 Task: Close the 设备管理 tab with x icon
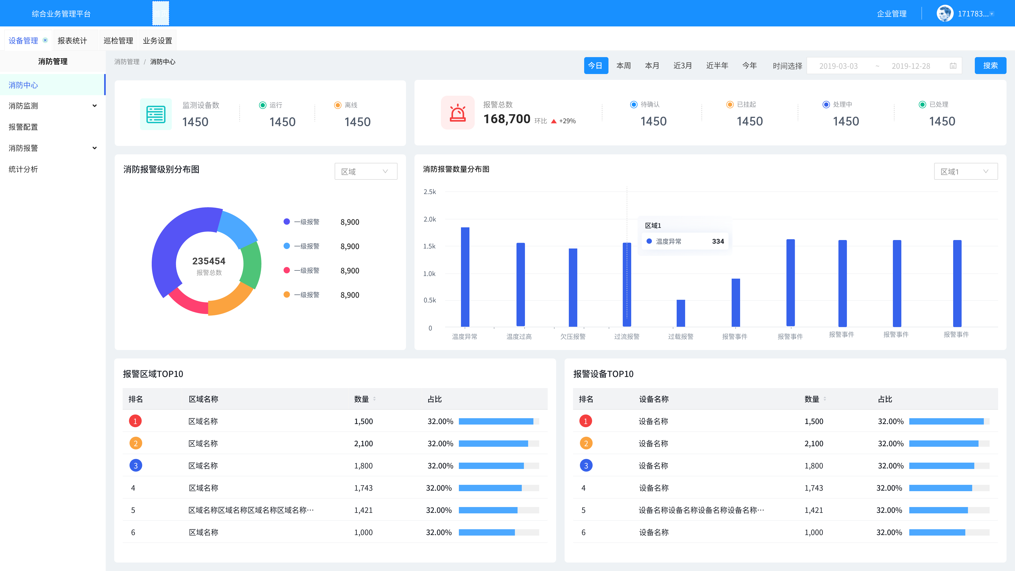(x=45, y=40)
